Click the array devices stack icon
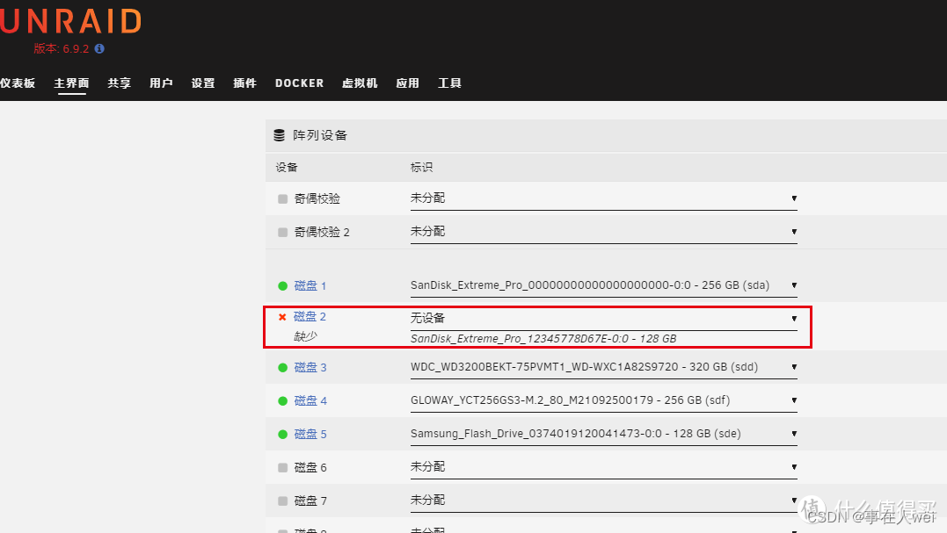 coord(279,135)
